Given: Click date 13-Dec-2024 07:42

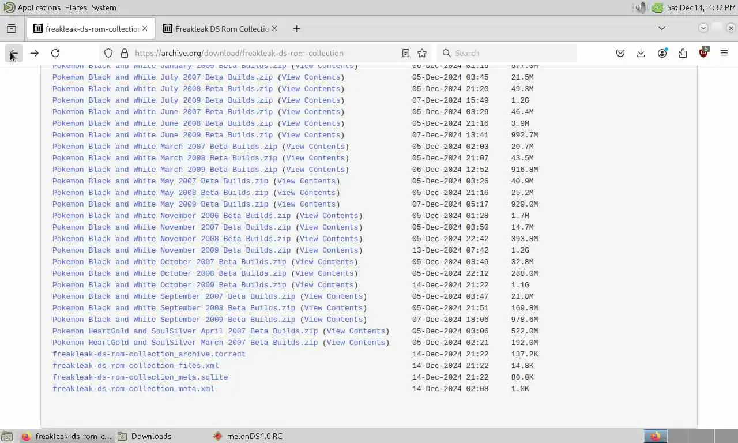Looking at the screenshot, I should (x=450, y=250).
